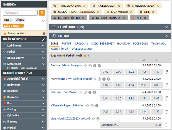Remove MS 2020 - ČESKO filter chip
The width and height of the screenshot is (172, 130).
point(83,18)
